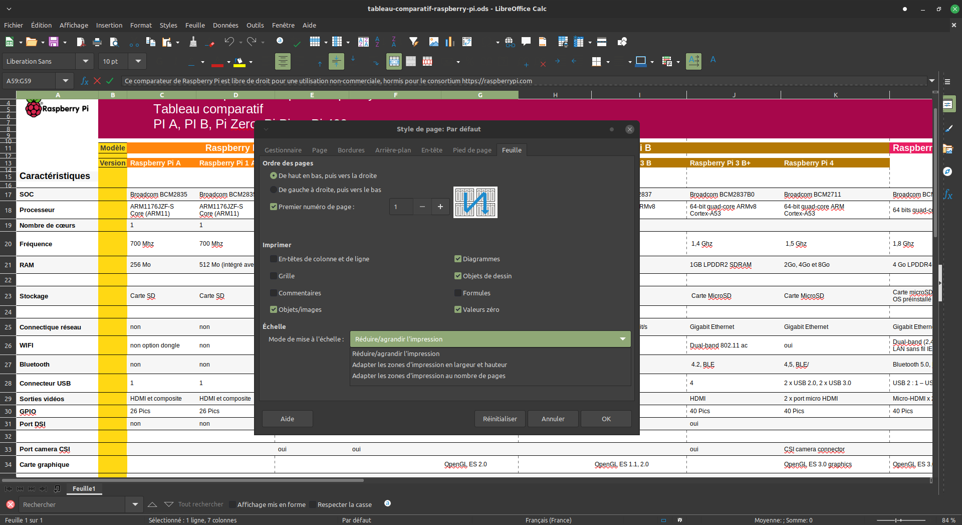
Task: Open the Function Wizard fx icon
Action: (84, 81)
